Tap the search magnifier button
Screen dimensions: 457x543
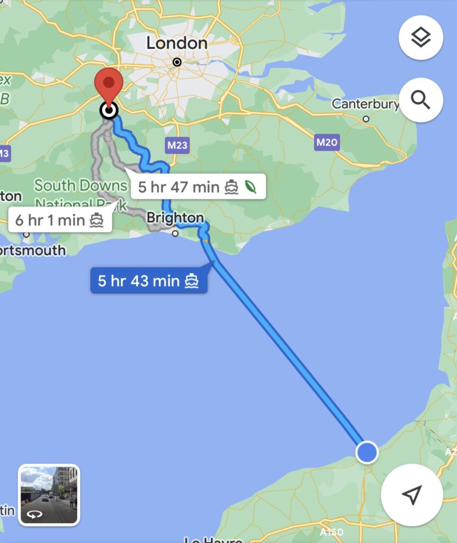420,100
